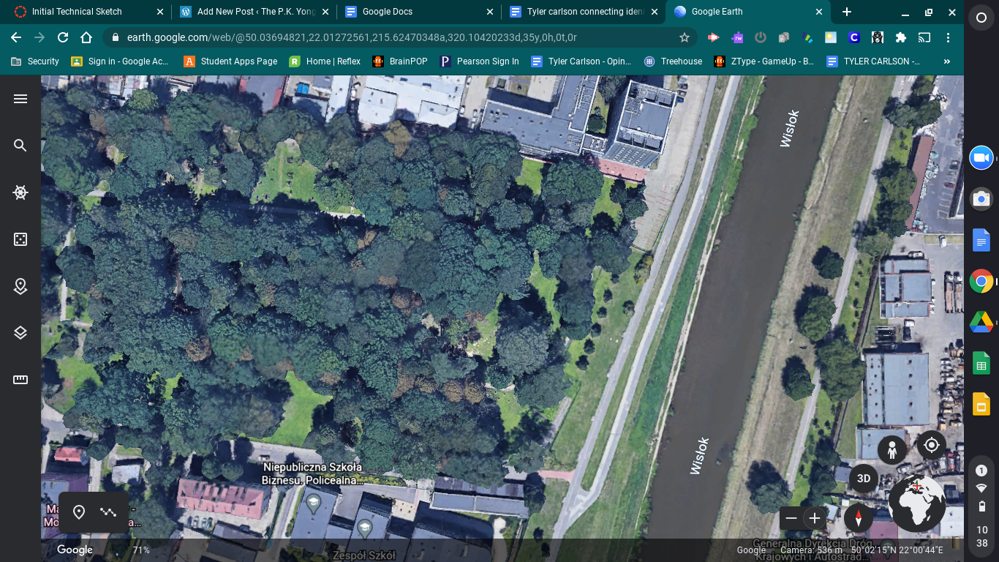
Task: Open the BrainPOP bookmark
Action: tap(400, 61)
